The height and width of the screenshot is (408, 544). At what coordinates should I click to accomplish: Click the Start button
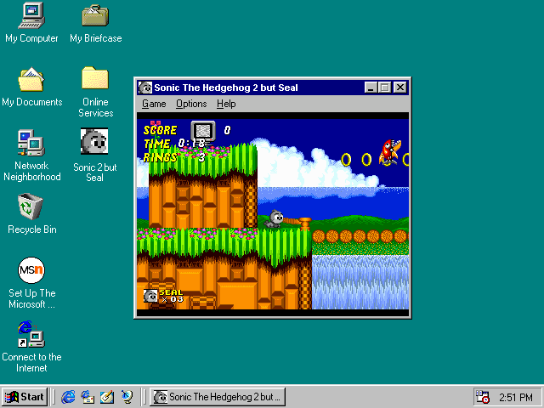tap(25, 397)
